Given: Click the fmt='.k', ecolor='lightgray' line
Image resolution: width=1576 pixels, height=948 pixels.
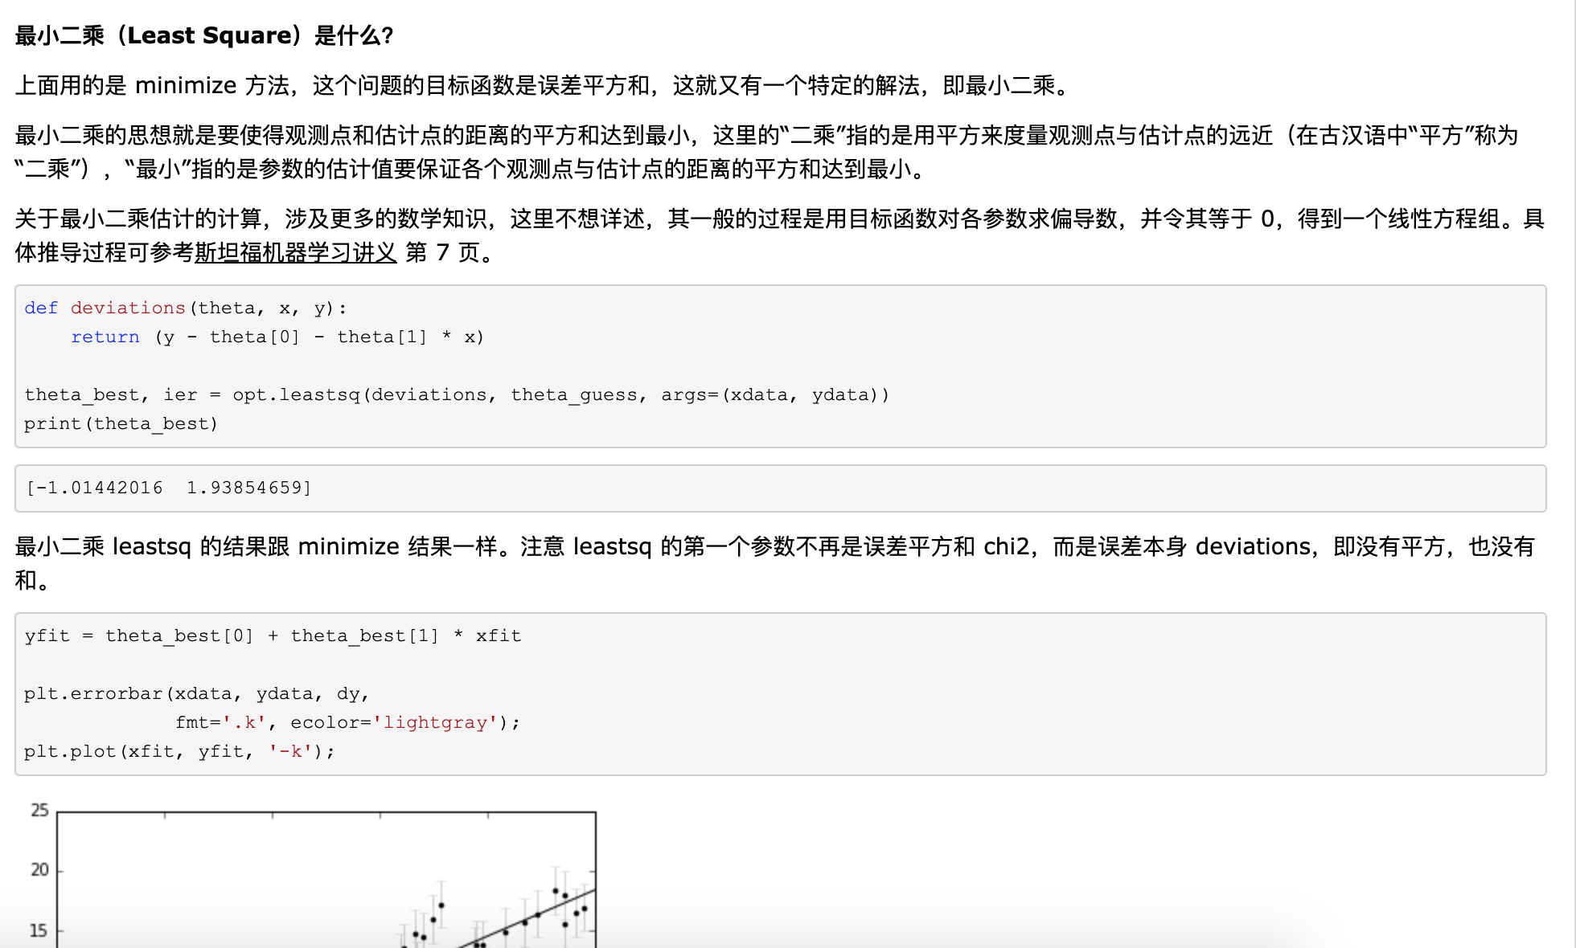Looking at the screenshot, I should (x=347, y=722).
